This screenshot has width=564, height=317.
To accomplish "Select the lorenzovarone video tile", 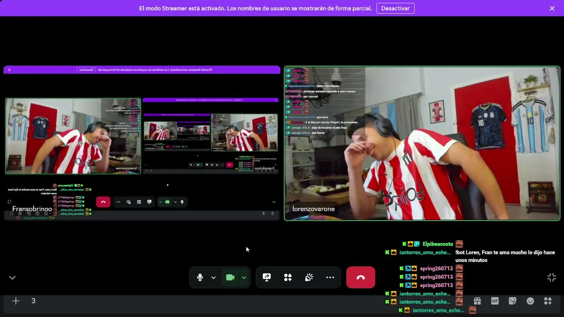I will (x=422, y=143).
